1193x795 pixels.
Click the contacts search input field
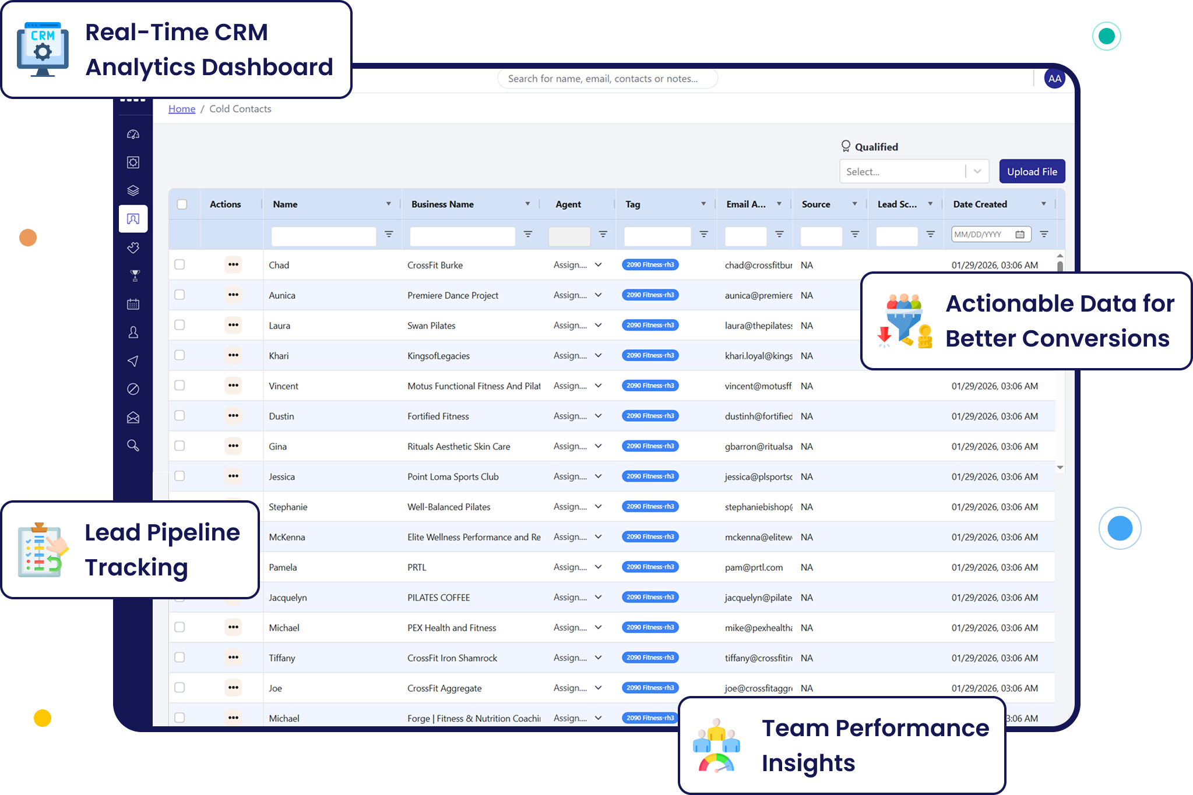607,79
